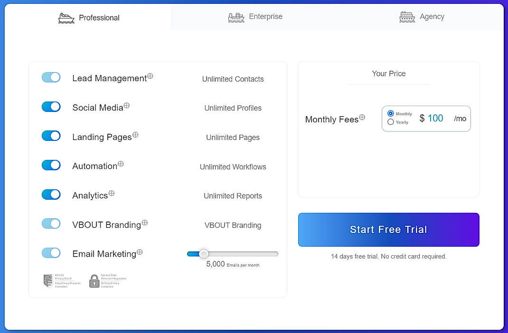Turn off the Automation switch
Viewport: 508px width, 333px height.
click(51, 165)
